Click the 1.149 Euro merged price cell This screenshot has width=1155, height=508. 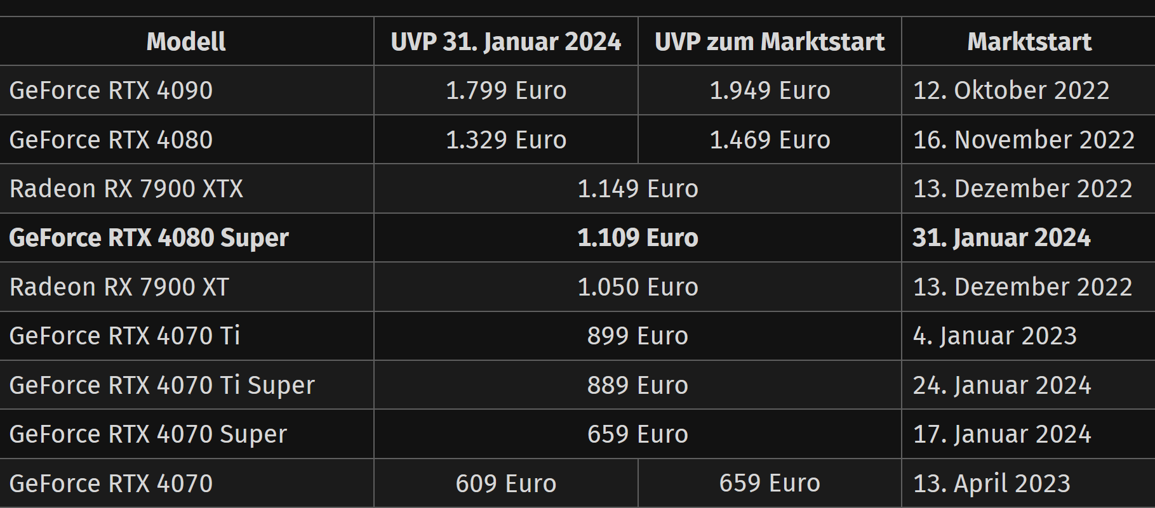(x=638, y=189)
